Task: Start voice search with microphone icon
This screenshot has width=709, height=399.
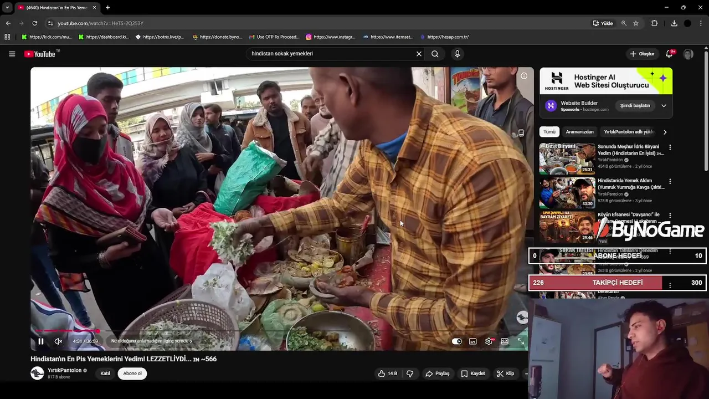Action: (457, 54)
